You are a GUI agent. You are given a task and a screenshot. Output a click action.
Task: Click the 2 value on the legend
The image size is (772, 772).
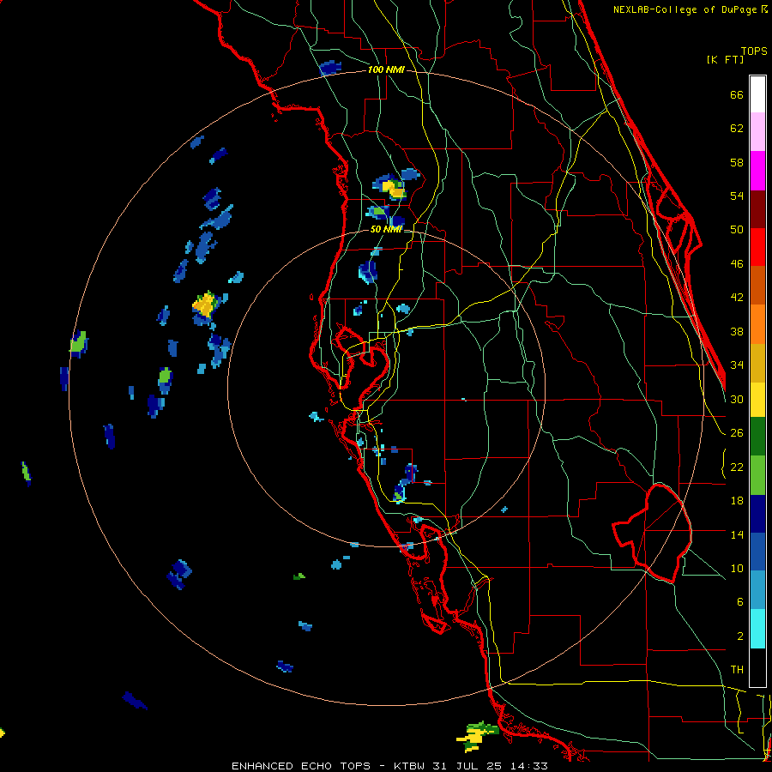[x=739, y=636]
